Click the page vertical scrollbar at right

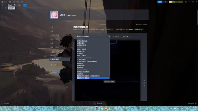tap(197, 17)
